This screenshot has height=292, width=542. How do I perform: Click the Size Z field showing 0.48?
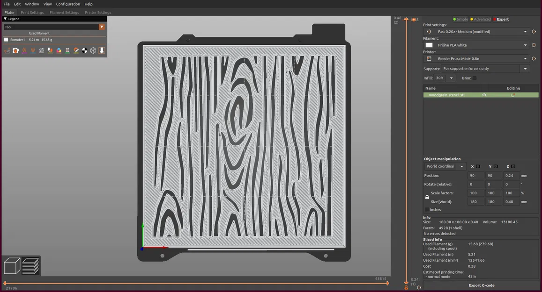click(x=511, y=202)
